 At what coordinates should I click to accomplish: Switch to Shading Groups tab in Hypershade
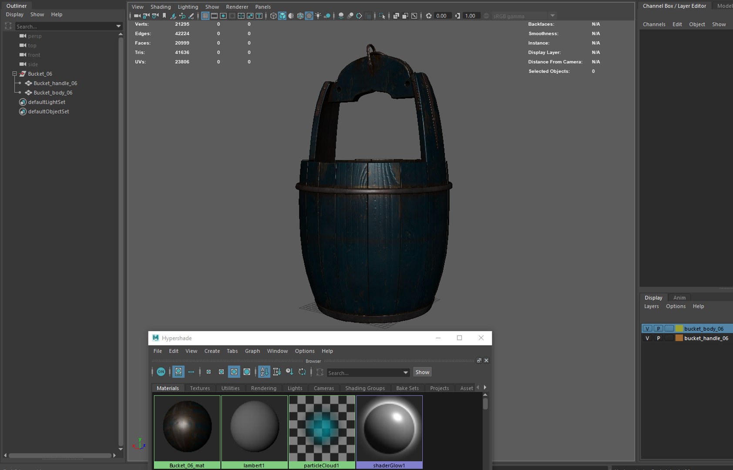365,388
